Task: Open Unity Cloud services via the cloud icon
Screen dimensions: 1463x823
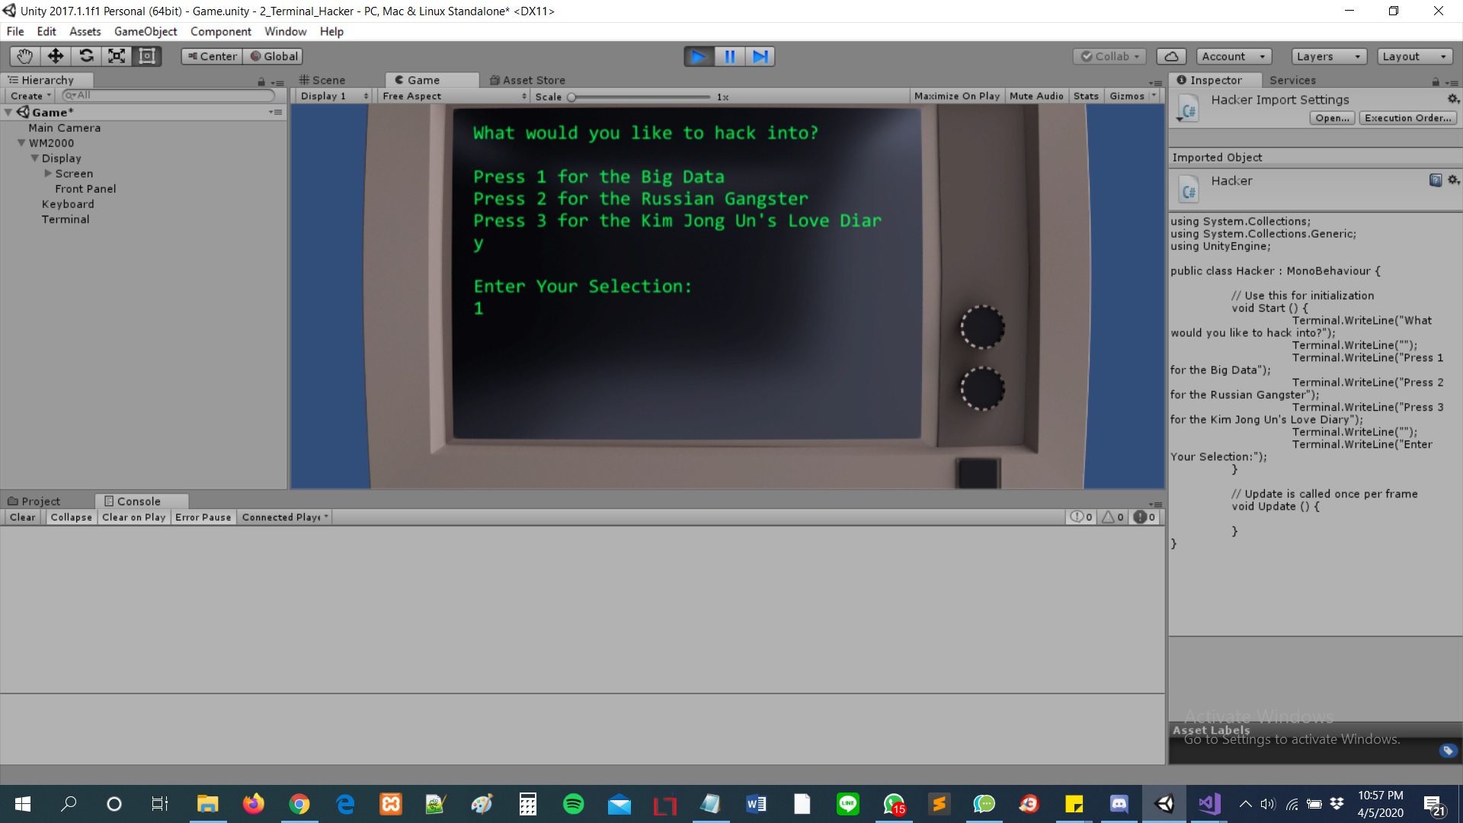Action: (x=1171, y=56)
